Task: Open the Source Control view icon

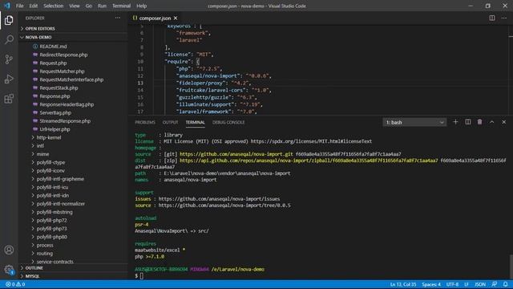Action: click(9, 59)
